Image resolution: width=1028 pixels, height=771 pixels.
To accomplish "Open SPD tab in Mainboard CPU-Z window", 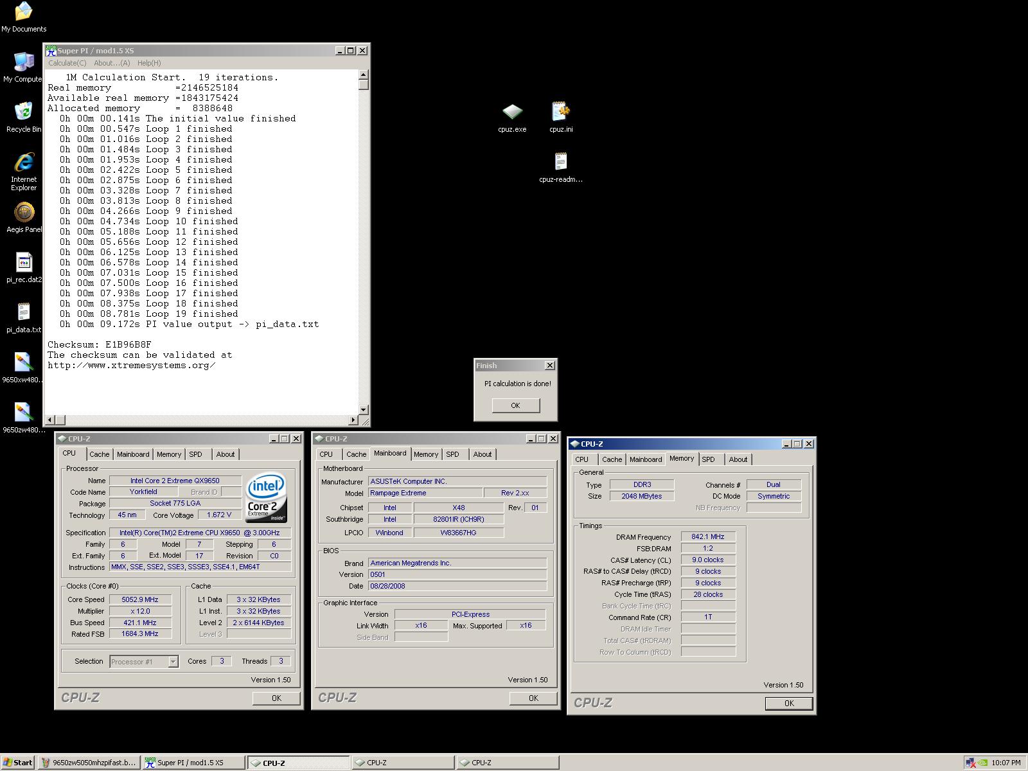I will pos(453,454).
